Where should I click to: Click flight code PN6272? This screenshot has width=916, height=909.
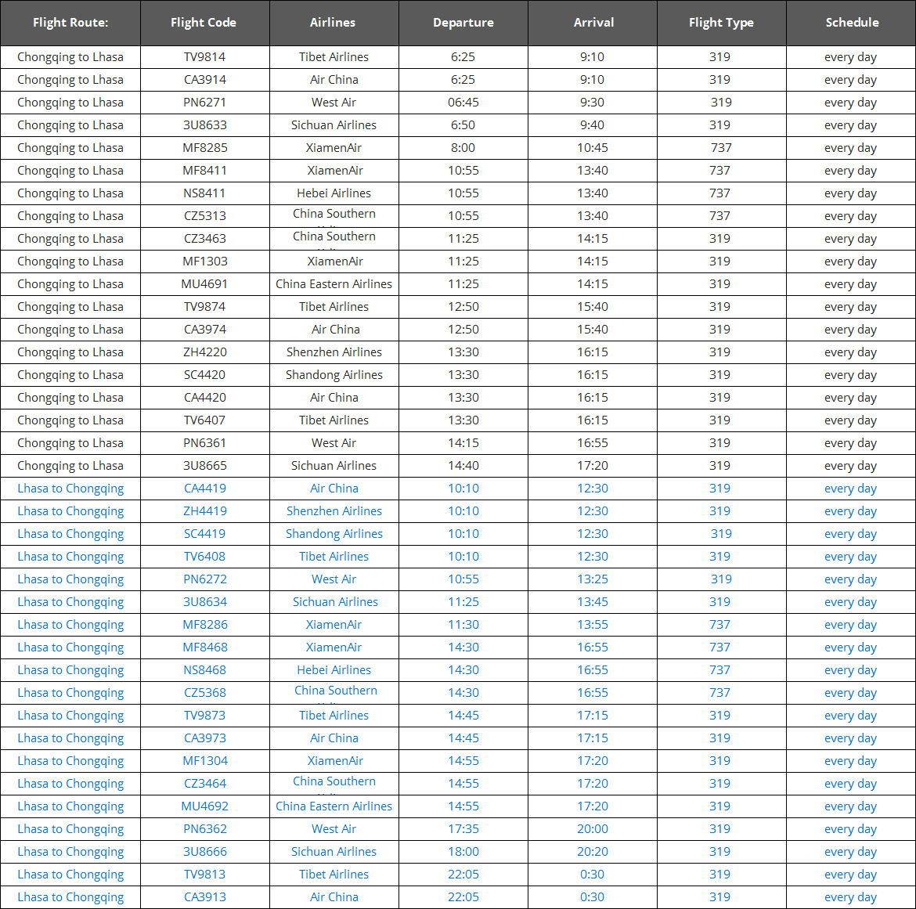(x=205, y=580)
